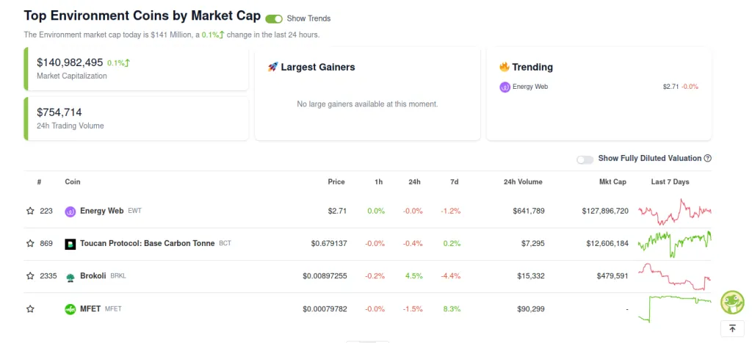Favorite Toucan Protocol with the star icon

(x=30, y=243)
